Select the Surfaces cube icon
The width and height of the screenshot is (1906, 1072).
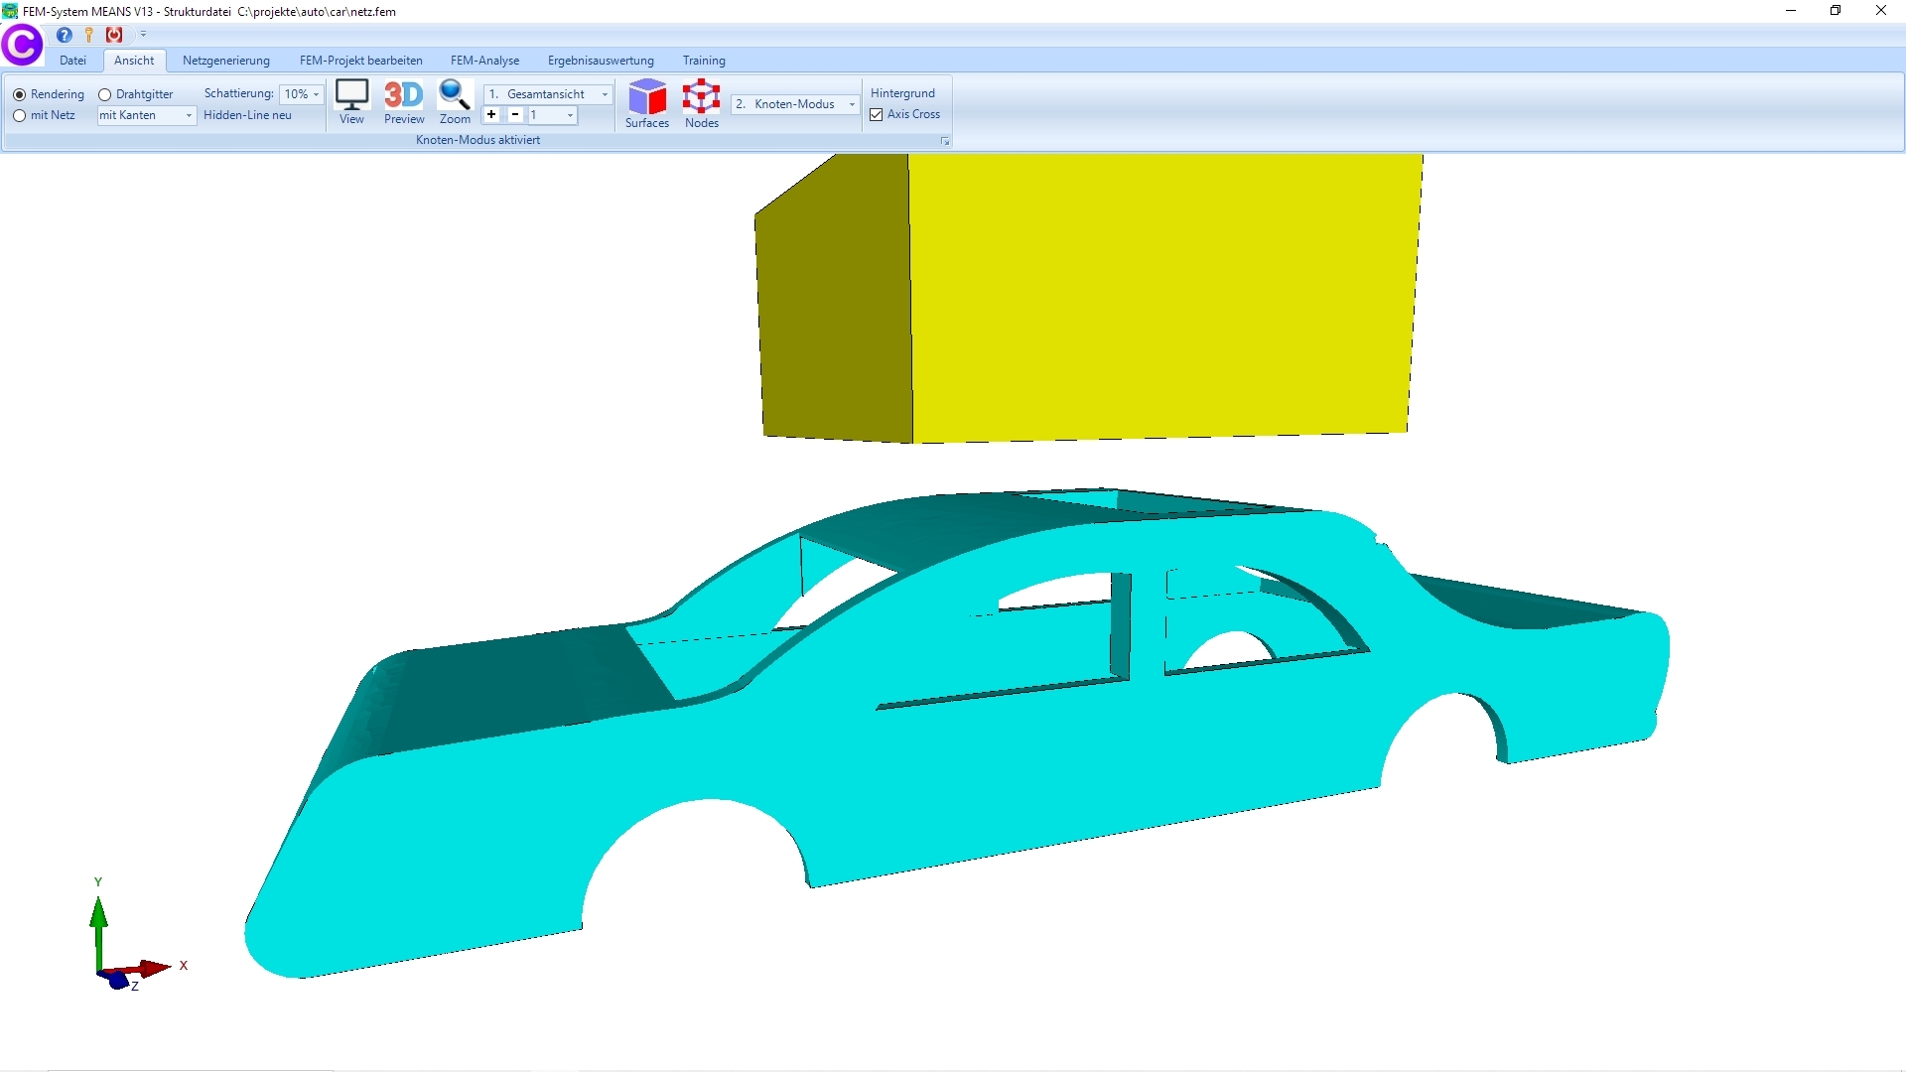pyautogui.click(x=647, y=103)
